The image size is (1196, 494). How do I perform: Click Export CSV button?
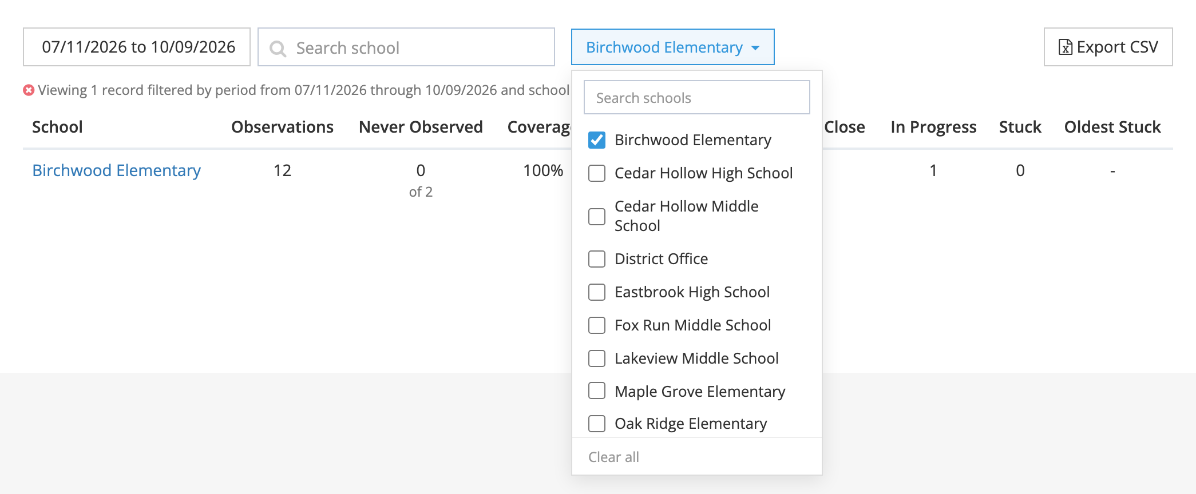(1108, 47)
